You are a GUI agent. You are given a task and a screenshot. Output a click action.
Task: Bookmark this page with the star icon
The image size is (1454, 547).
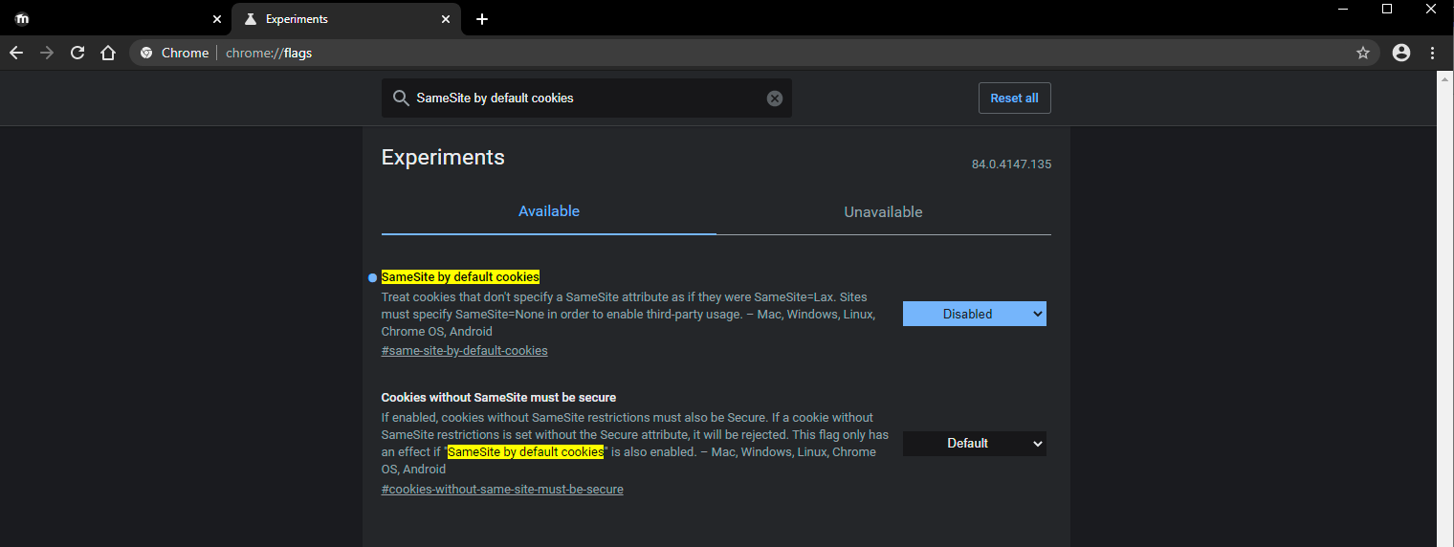pos(1363,53)
